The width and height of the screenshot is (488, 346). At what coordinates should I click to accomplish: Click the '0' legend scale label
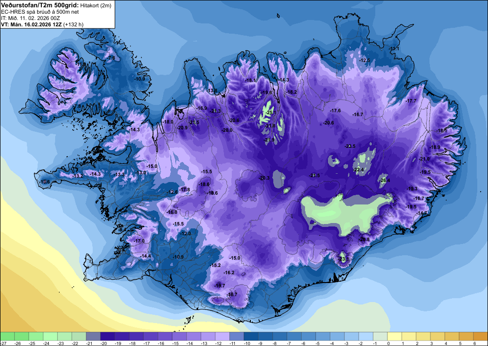388,344
